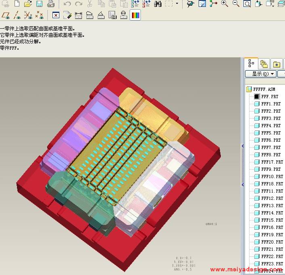Click the Zoom In magnifier

click(x=224, y=4)
